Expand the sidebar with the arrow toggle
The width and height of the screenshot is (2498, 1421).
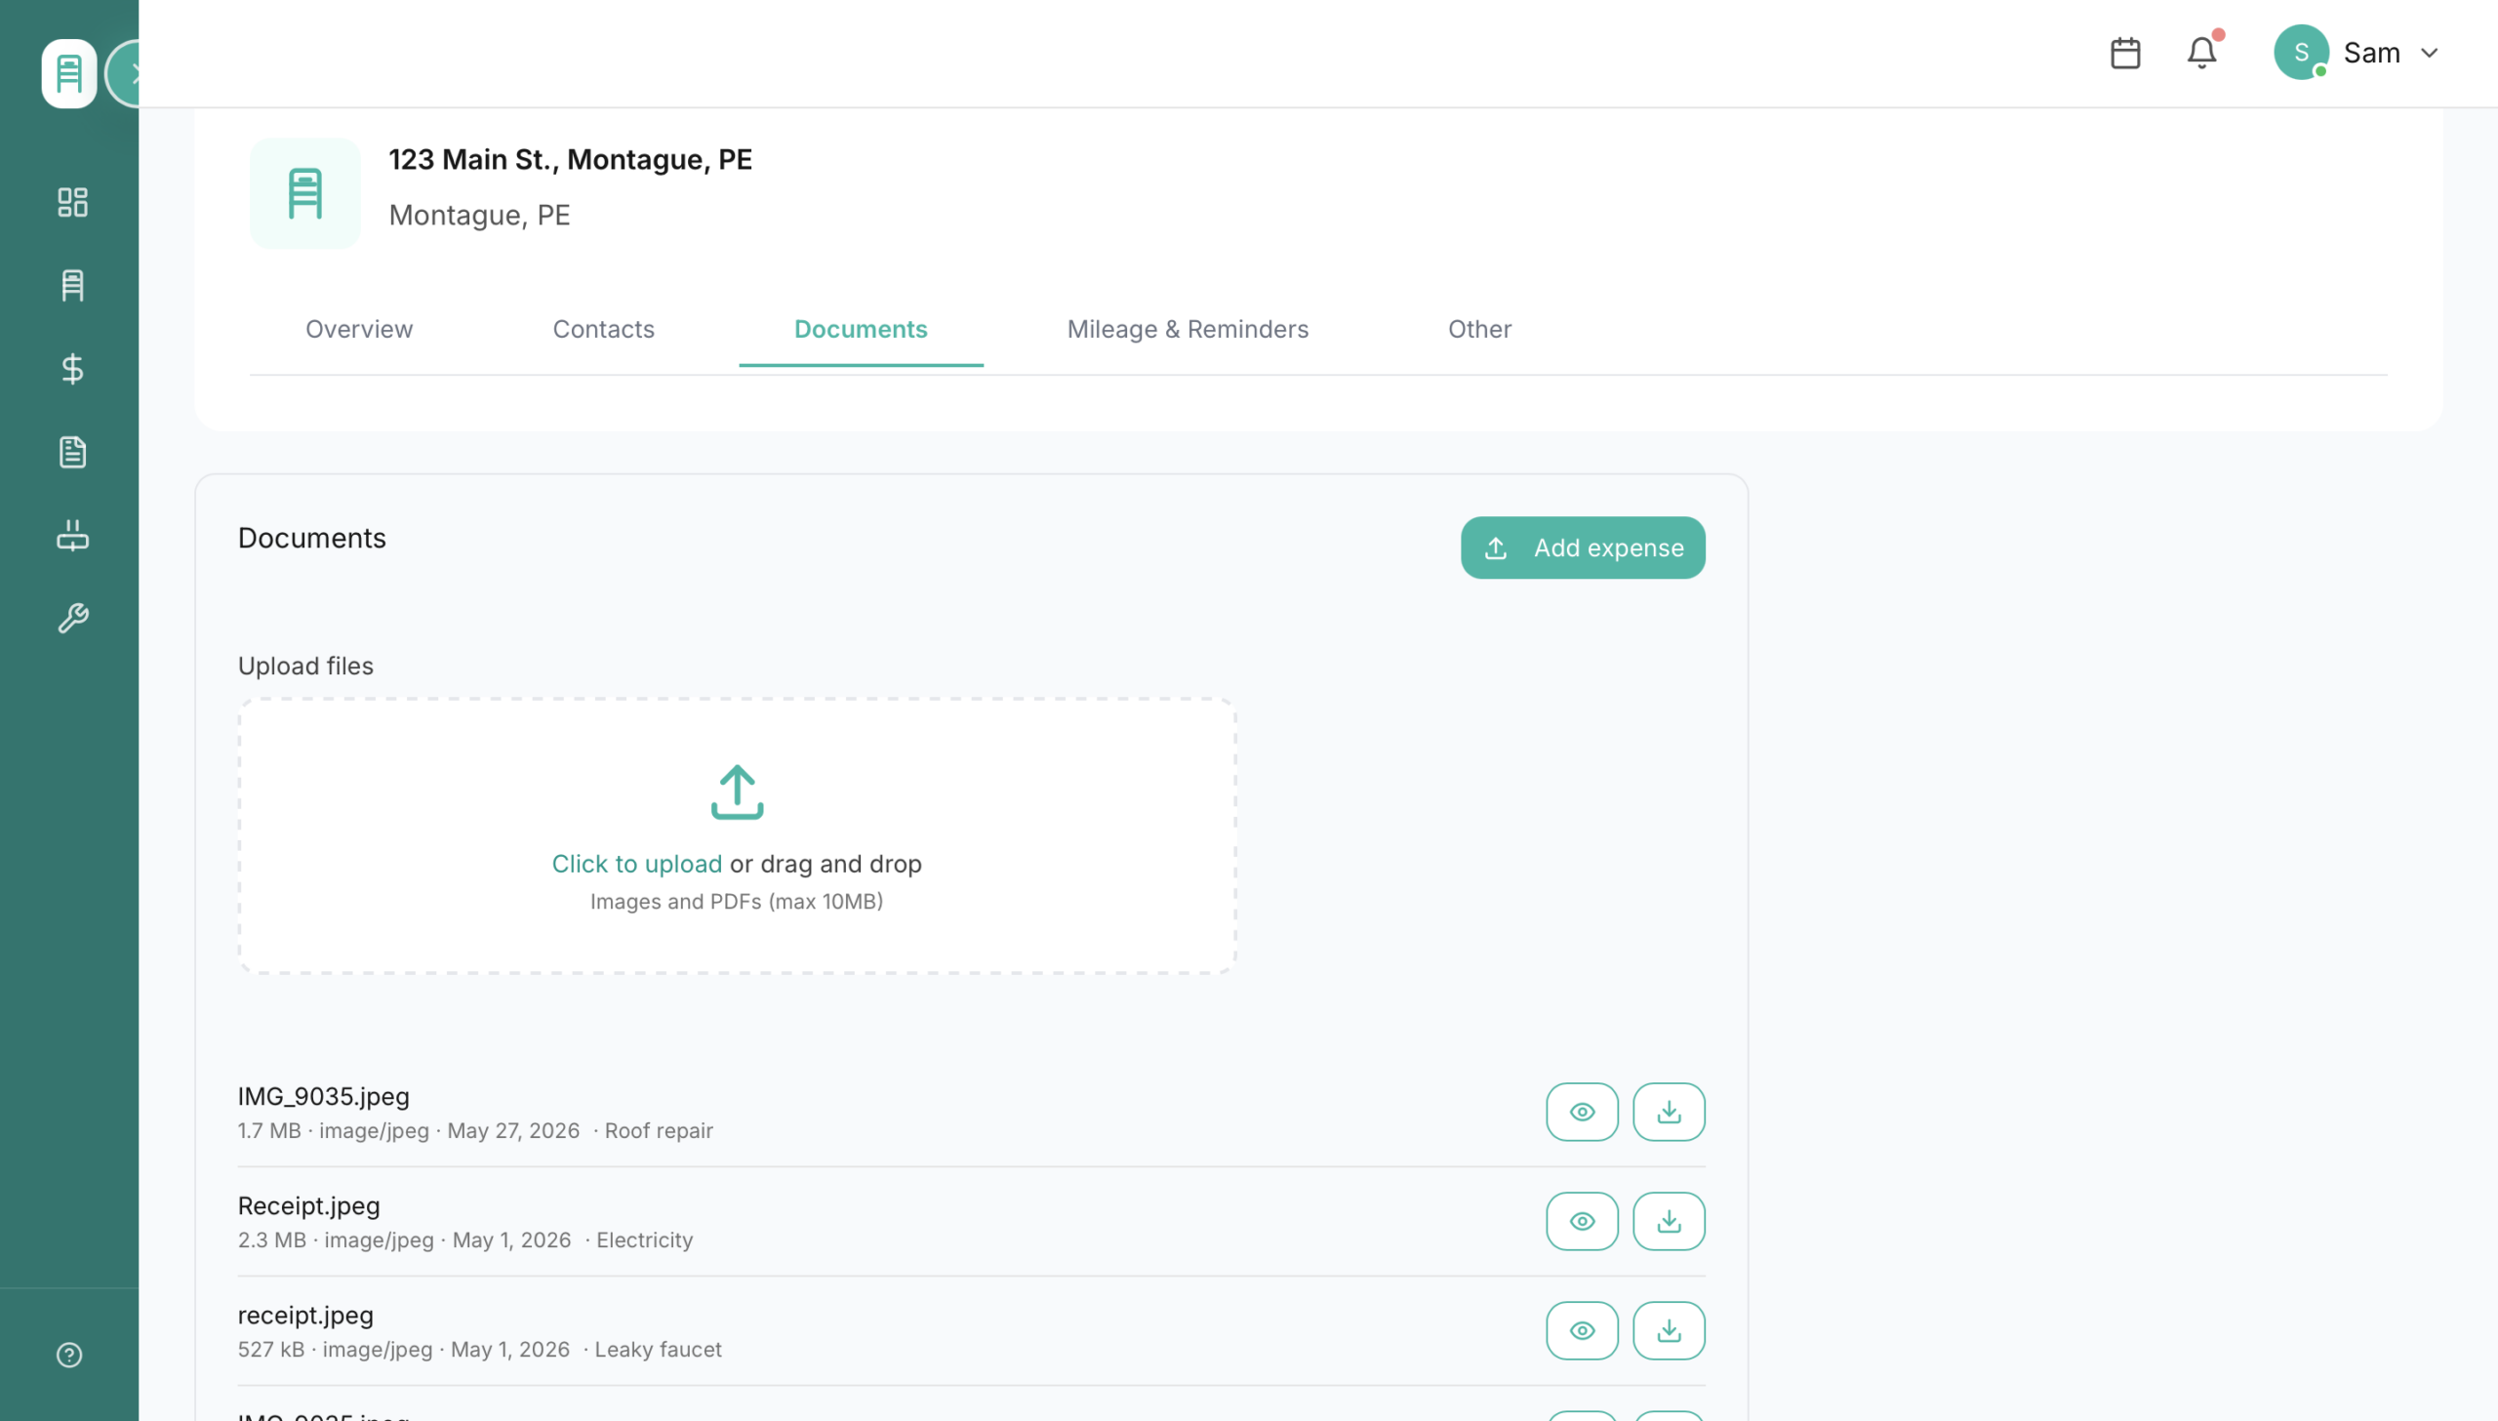[x=125, y=73]
